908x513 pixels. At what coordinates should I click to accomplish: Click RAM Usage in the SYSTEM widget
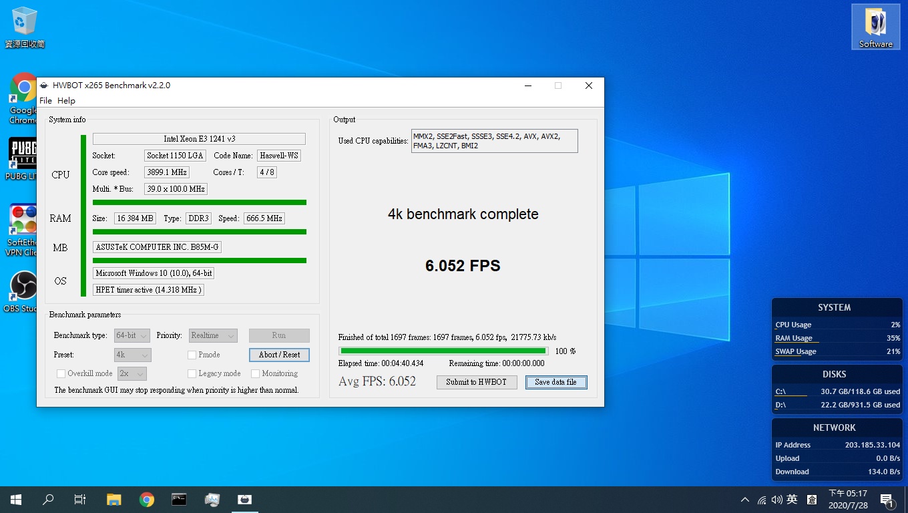pyautogui.click(x=837, y=338)
